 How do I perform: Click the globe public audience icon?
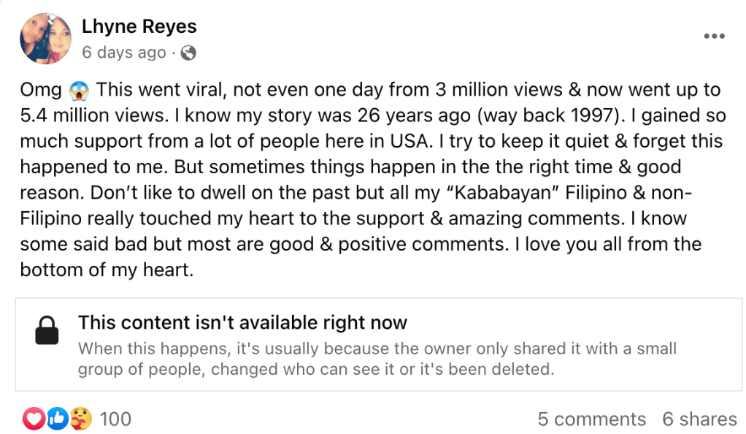coord(188,53)
